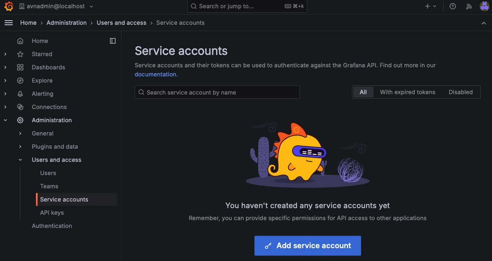Viewport: 492px width, 261px height.
Task: Open the Users page
Action: (x=48, y=173)
